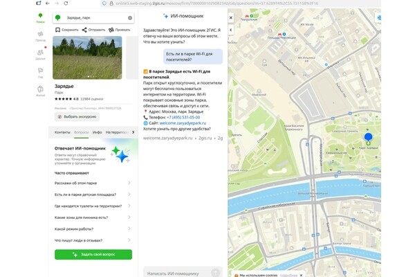The width and height of the screenshot is (415, 277).
Task: Click the Зарядье place title
Action: pyautogui.click(x=64, y=86)
